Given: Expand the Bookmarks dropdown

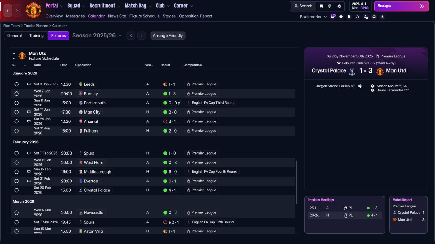Looking at the screenshot, I should coord(313,17).
